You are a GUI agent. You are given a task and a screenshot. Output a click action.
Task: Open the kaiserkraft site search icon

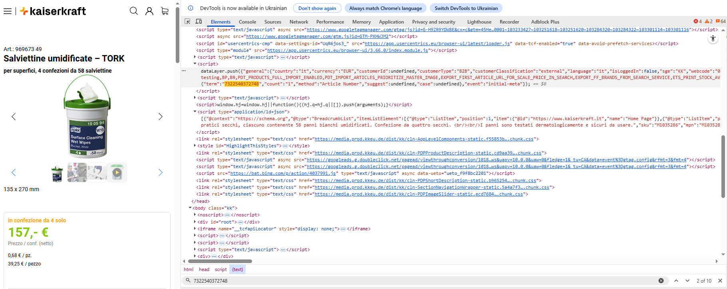pyautogui.click(x=134, y=11)
